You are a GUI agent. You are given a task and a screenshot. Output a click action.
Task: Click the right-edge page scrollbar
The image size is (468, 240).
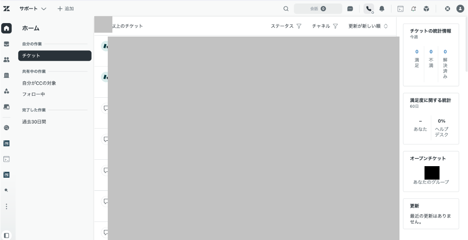466,44
